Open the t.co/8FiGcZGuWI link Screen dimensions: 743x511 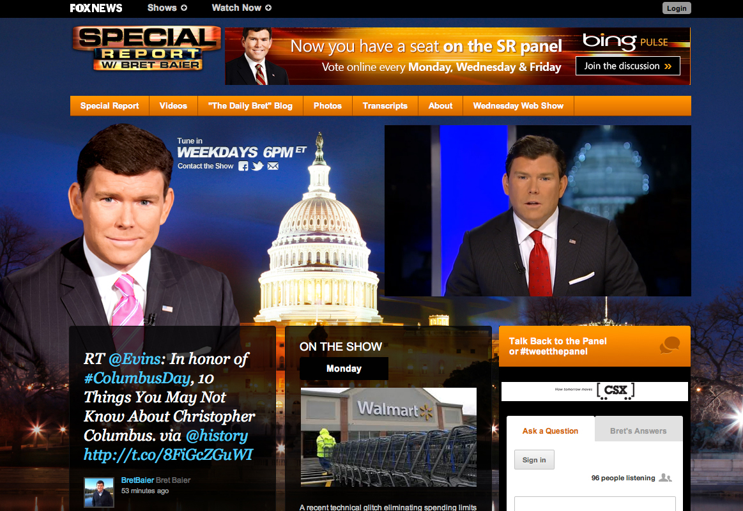tap(168, 455)
